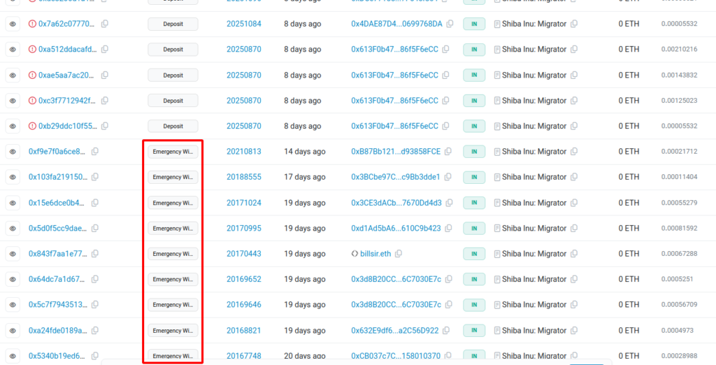Copy Migrator address in block 20169652 row

(574, 279)
